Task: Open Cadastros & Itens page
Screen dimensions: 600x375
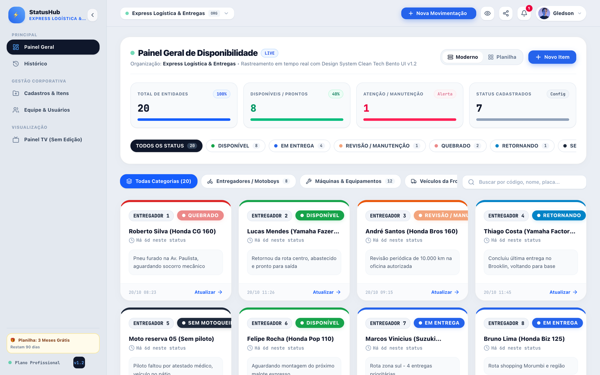Action: pyautogui.click(x=53, y=93)
